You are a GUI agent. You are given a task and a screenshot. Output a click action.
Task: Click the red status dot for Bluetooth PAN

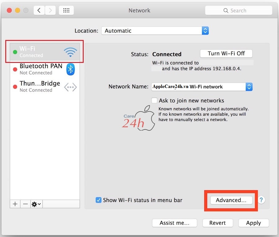pos(15,69)
